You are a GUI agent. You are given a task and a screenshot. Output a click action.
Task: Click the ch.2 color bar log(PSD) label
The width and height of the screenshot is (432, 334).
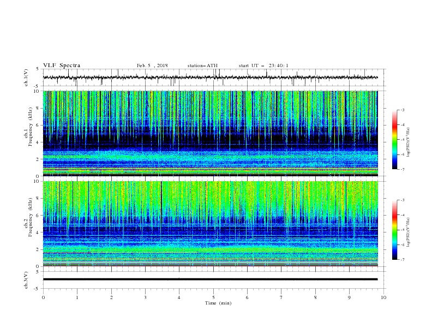pyautogui.click(x=409, y=232)
